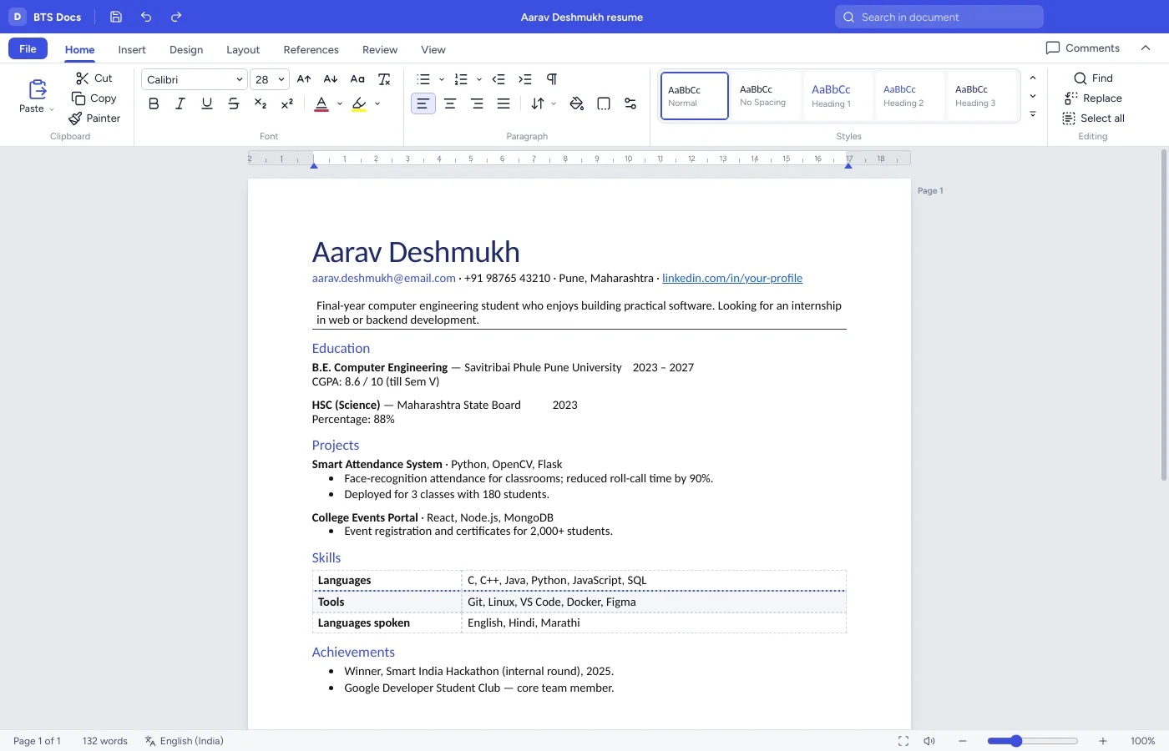Expand the styles gallery more options
This screenshot has width=1169, height=751.
pyautogui.click(x=1033, y=114)
